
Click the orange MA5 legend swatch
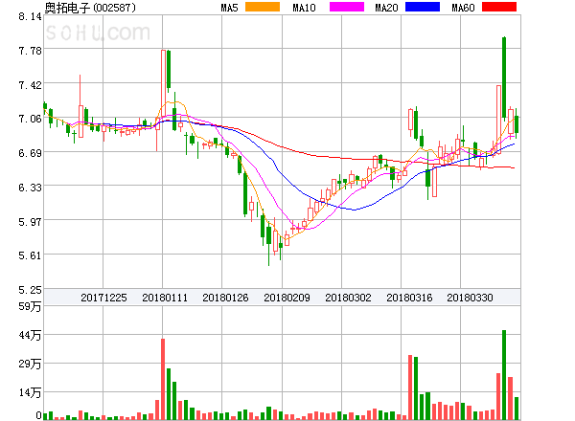pos(263,7)
